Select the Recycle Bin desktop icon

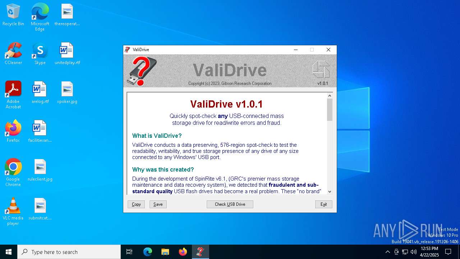pyautogui.click(x=13, y=15)
